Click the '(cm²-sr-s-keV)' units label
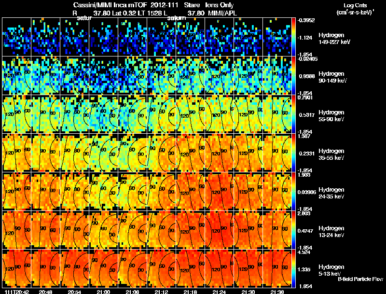The height and width of the screenshot is (294, 386). tap(355, 13)
